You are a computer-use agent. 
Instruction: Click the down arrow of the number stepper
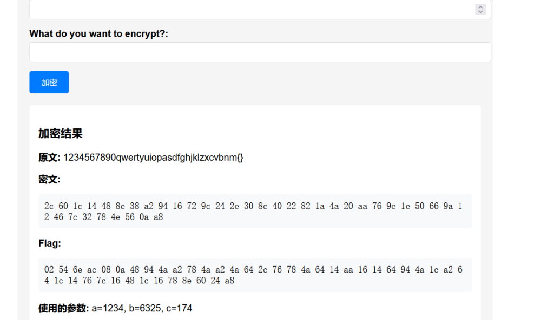[480, 12]
